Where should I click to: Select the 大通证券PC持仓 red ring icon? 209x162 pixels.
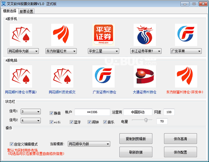pyautogui.click(x=145, y=76)
